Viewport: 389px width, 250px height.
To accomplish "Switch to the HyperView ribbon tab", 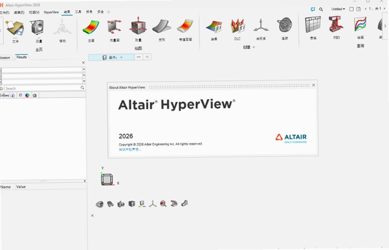I will [51, 12].
